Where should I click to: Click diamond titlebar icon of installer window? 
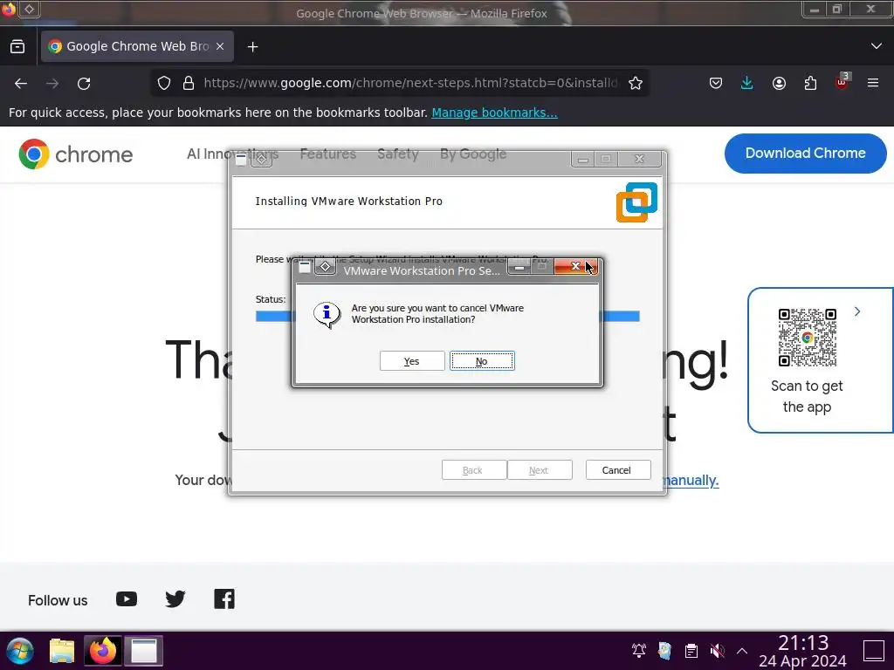click(261, 159)
